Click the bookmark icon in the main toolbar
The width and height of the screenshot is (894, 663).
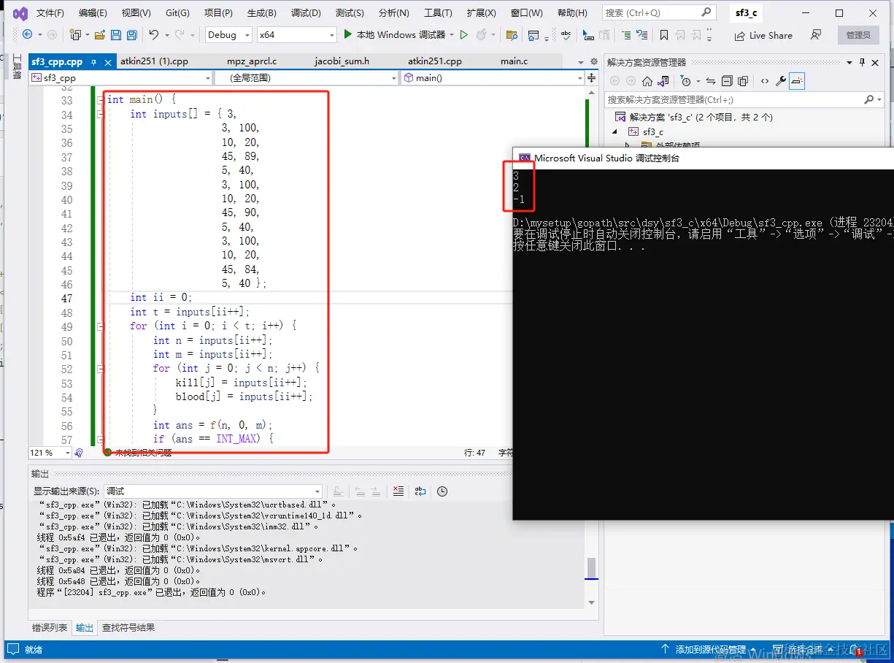point(663,35)
